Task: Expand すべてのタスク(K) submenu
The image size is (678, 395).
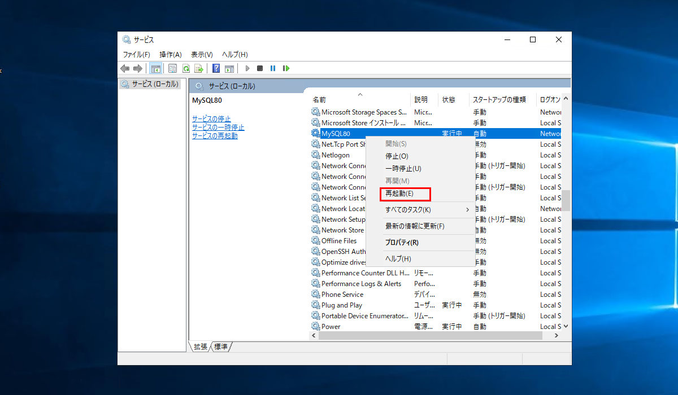Action: [420, 210]
